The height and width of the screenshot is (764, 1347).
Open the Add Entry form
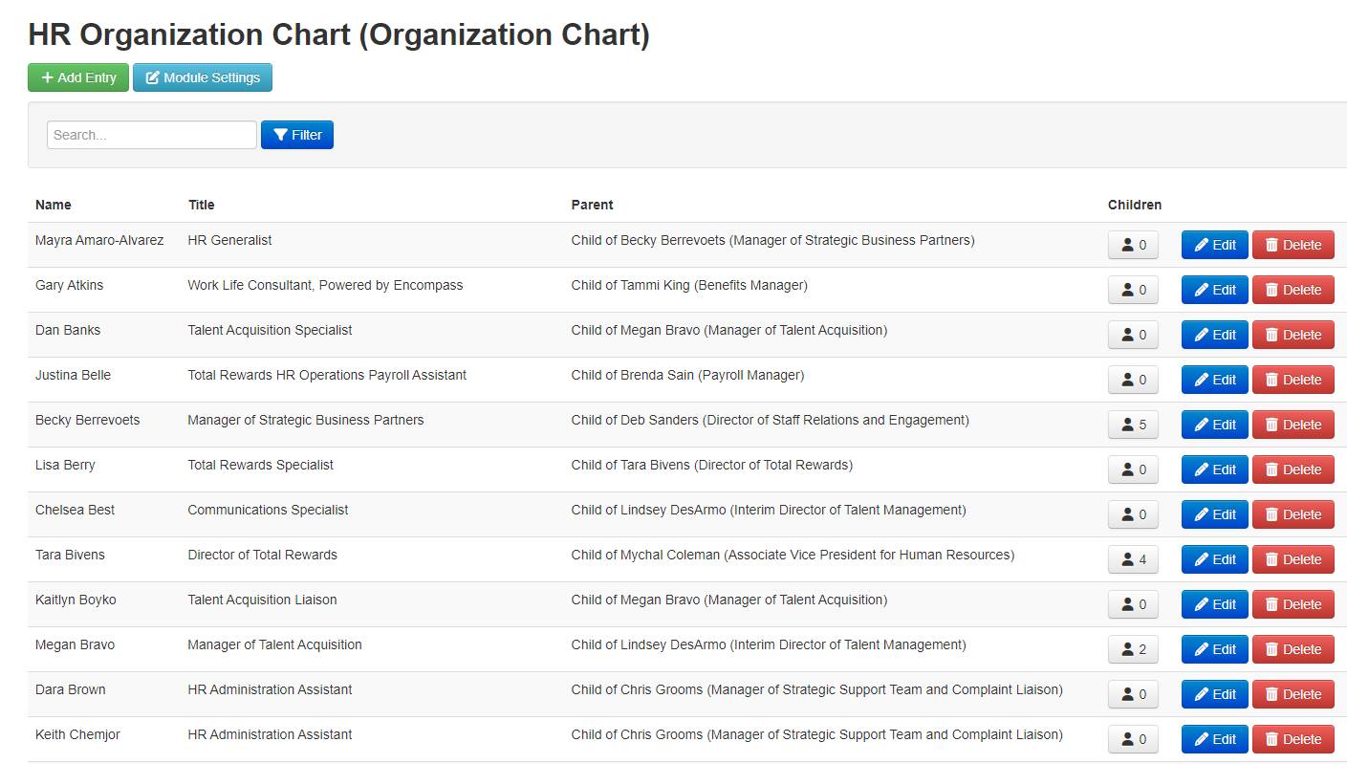coord(77,77)
